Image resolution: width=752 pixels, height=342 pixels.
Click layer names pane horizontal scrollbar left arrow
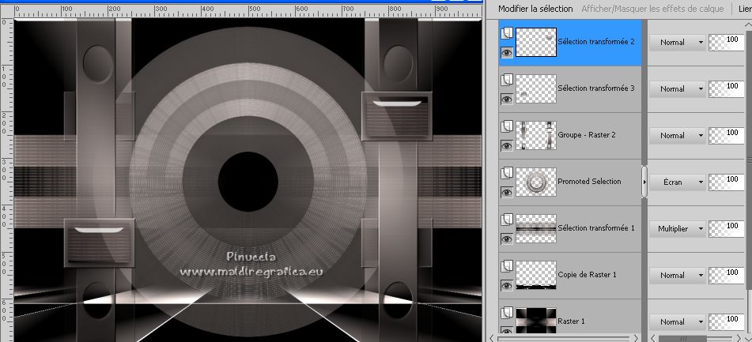(x=491, y=338)
